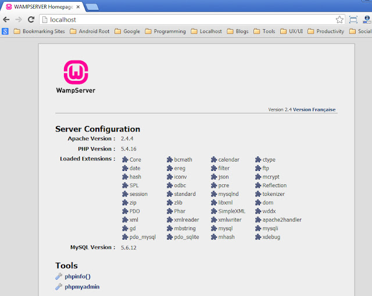Open the Programming bookmark folder

point(165,31)
